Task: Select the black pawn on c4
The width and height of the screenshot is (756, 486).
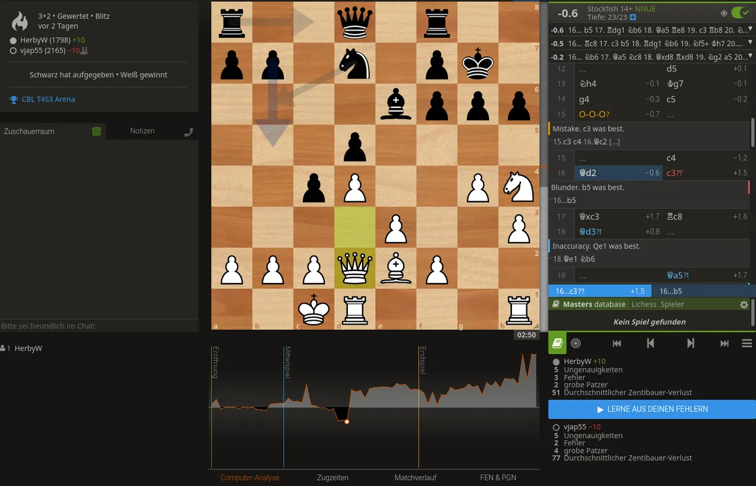Action: [x=314, y=186]
